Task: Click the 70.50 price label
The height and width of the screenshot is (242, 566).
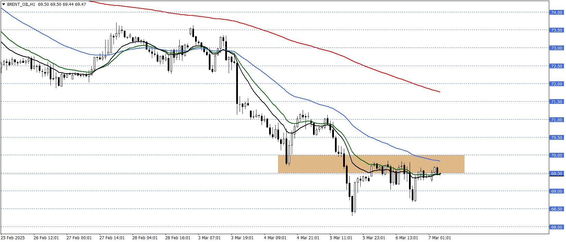Action: coord(557,137)
